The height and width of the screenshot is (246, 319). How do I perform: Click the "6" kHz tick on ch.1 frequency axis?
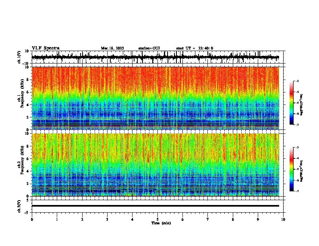point(28,92)
